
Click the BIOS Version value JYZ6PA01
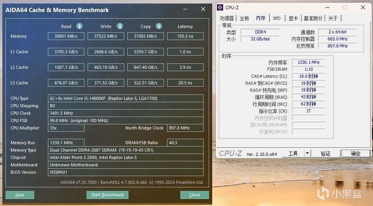pyautogui.click(x=126, y=172)
